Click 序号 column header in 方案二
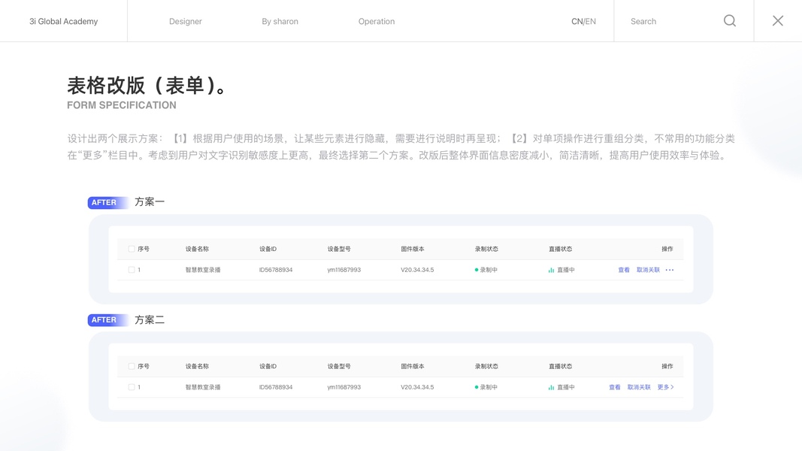This screenshot has width=802, height=451. pos(144,366)
